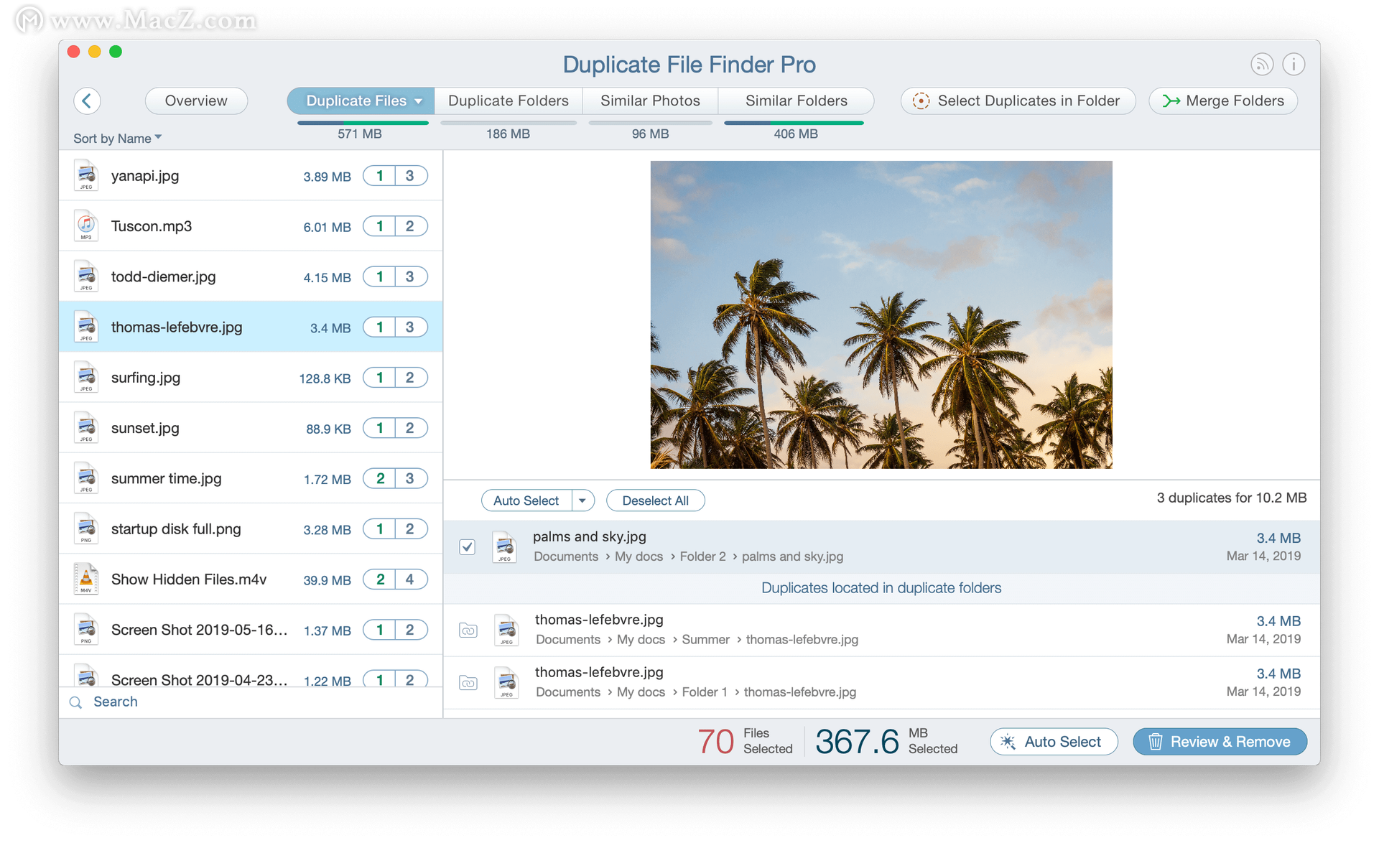Click the palms and sky.jpg file icon
The width and height of the screenshot is (1379, 843).
pyautogui.click(x=504, y=546)
